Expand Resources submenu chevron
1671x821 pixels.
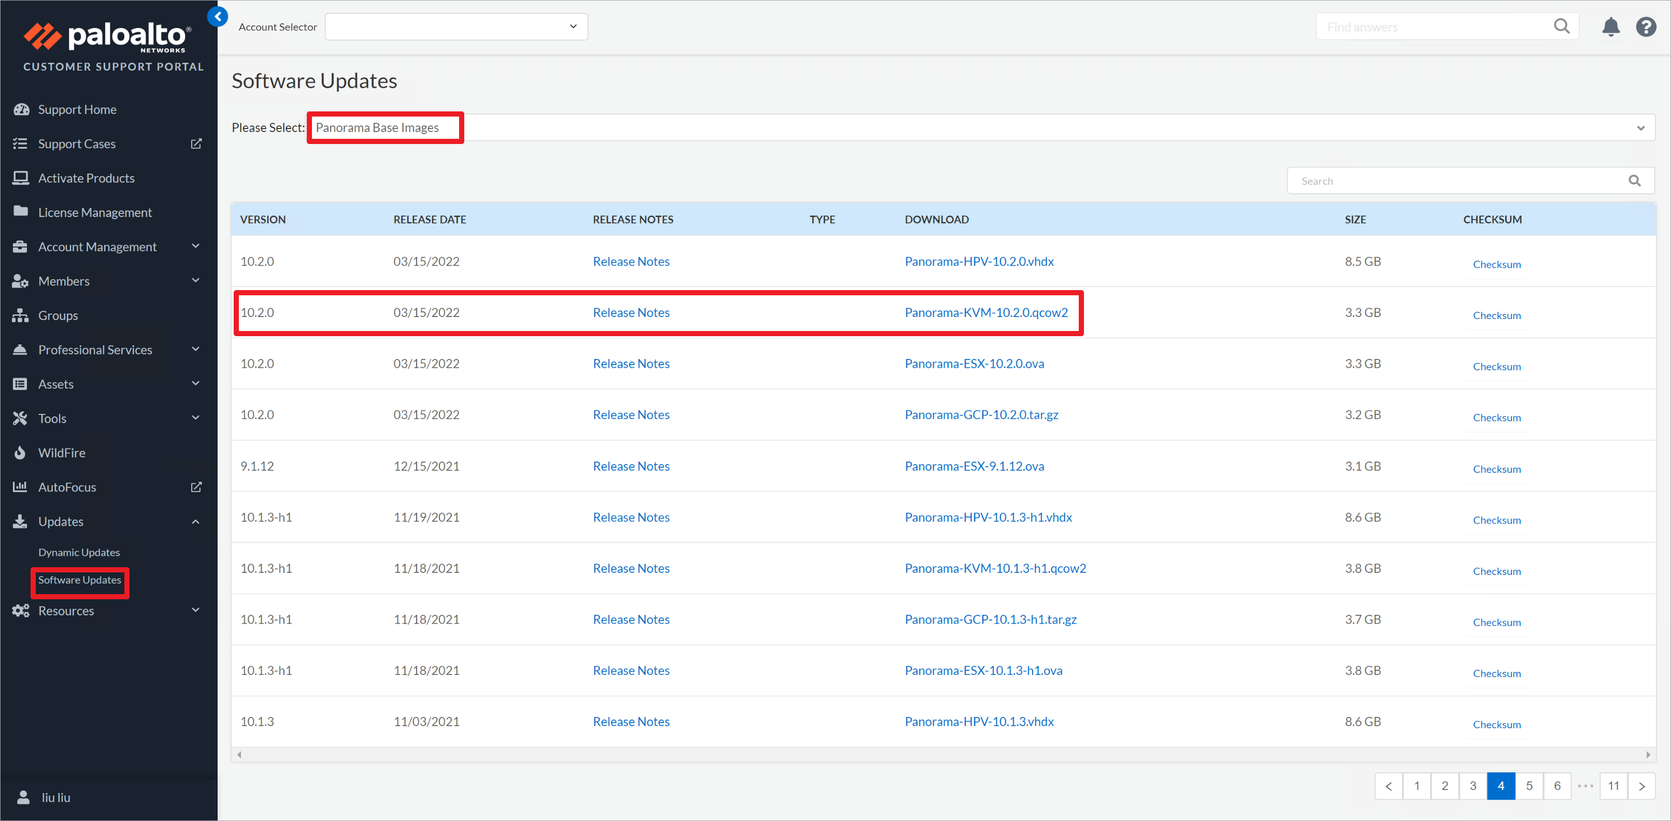196,610
